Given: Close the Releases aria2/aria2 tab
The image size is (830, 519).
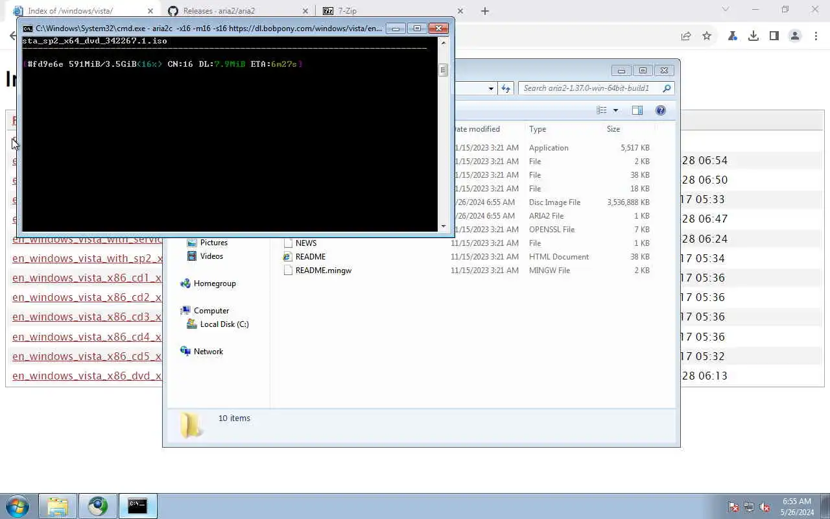Looking at the screenshot, I should tap(305, 11).
